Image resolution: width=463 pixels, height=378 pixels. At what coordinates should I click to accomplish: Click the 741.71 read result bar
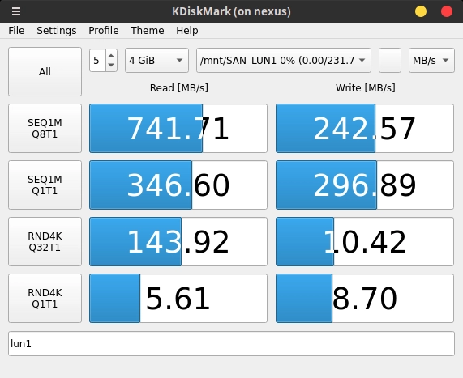coord(178,128)
